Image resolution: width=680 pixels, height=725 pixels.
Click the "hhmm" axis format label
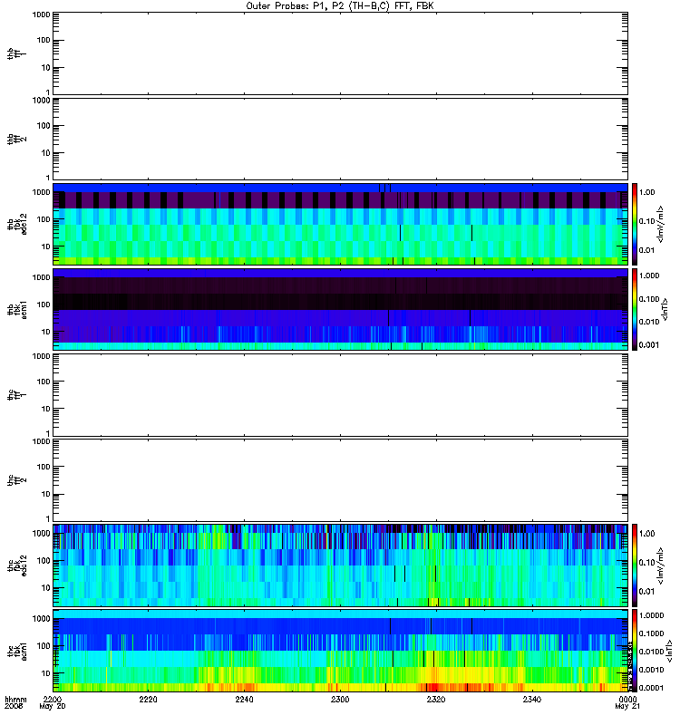point(15,700)
